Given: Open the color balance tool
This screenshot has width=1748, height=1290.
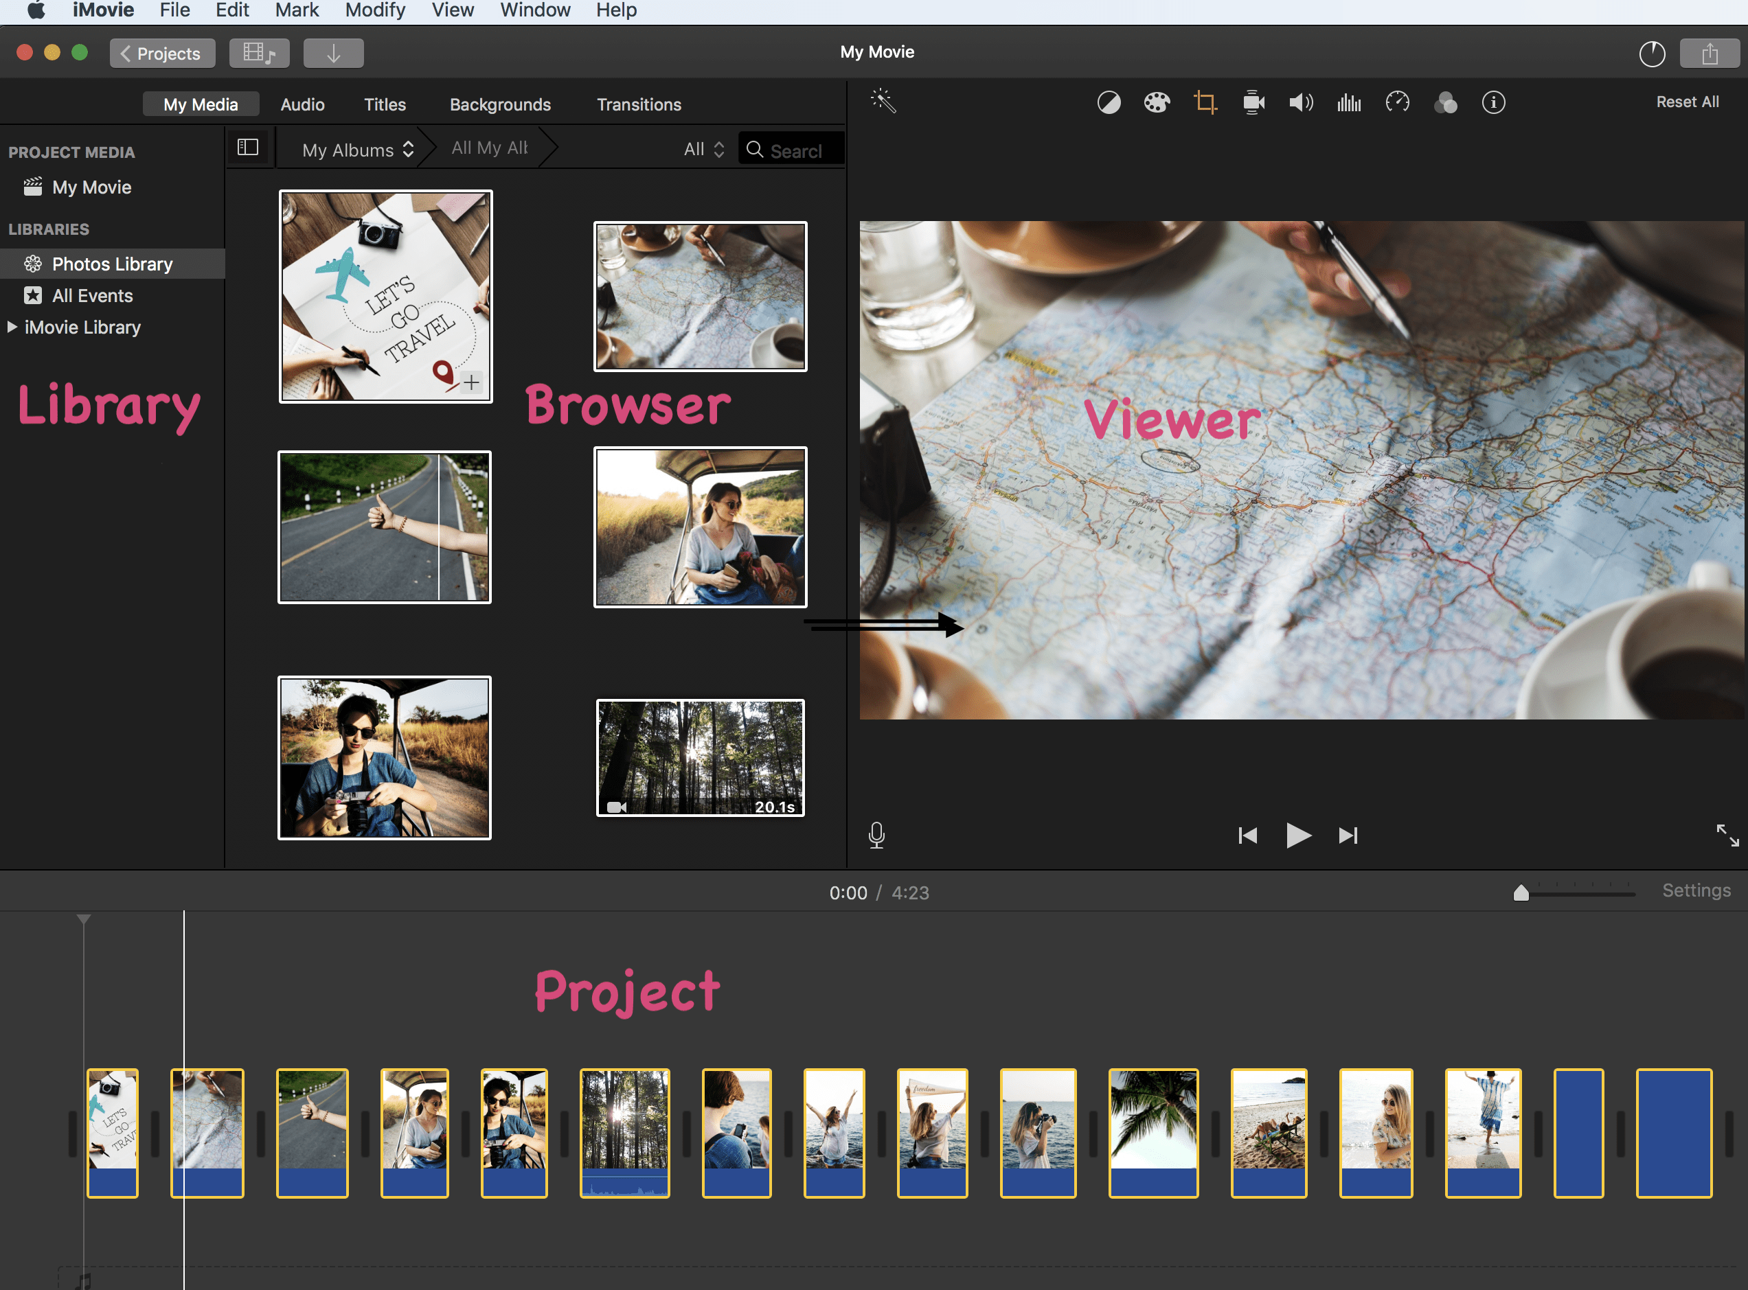Looking at the screenshot, I should pyautogui.click(x=1109, y=102).
